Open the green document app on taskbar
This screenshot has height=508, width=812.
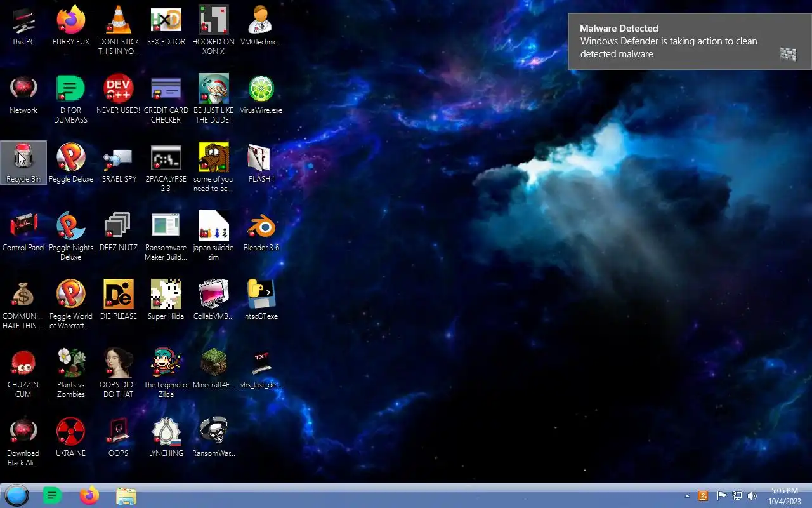[52, 495]
